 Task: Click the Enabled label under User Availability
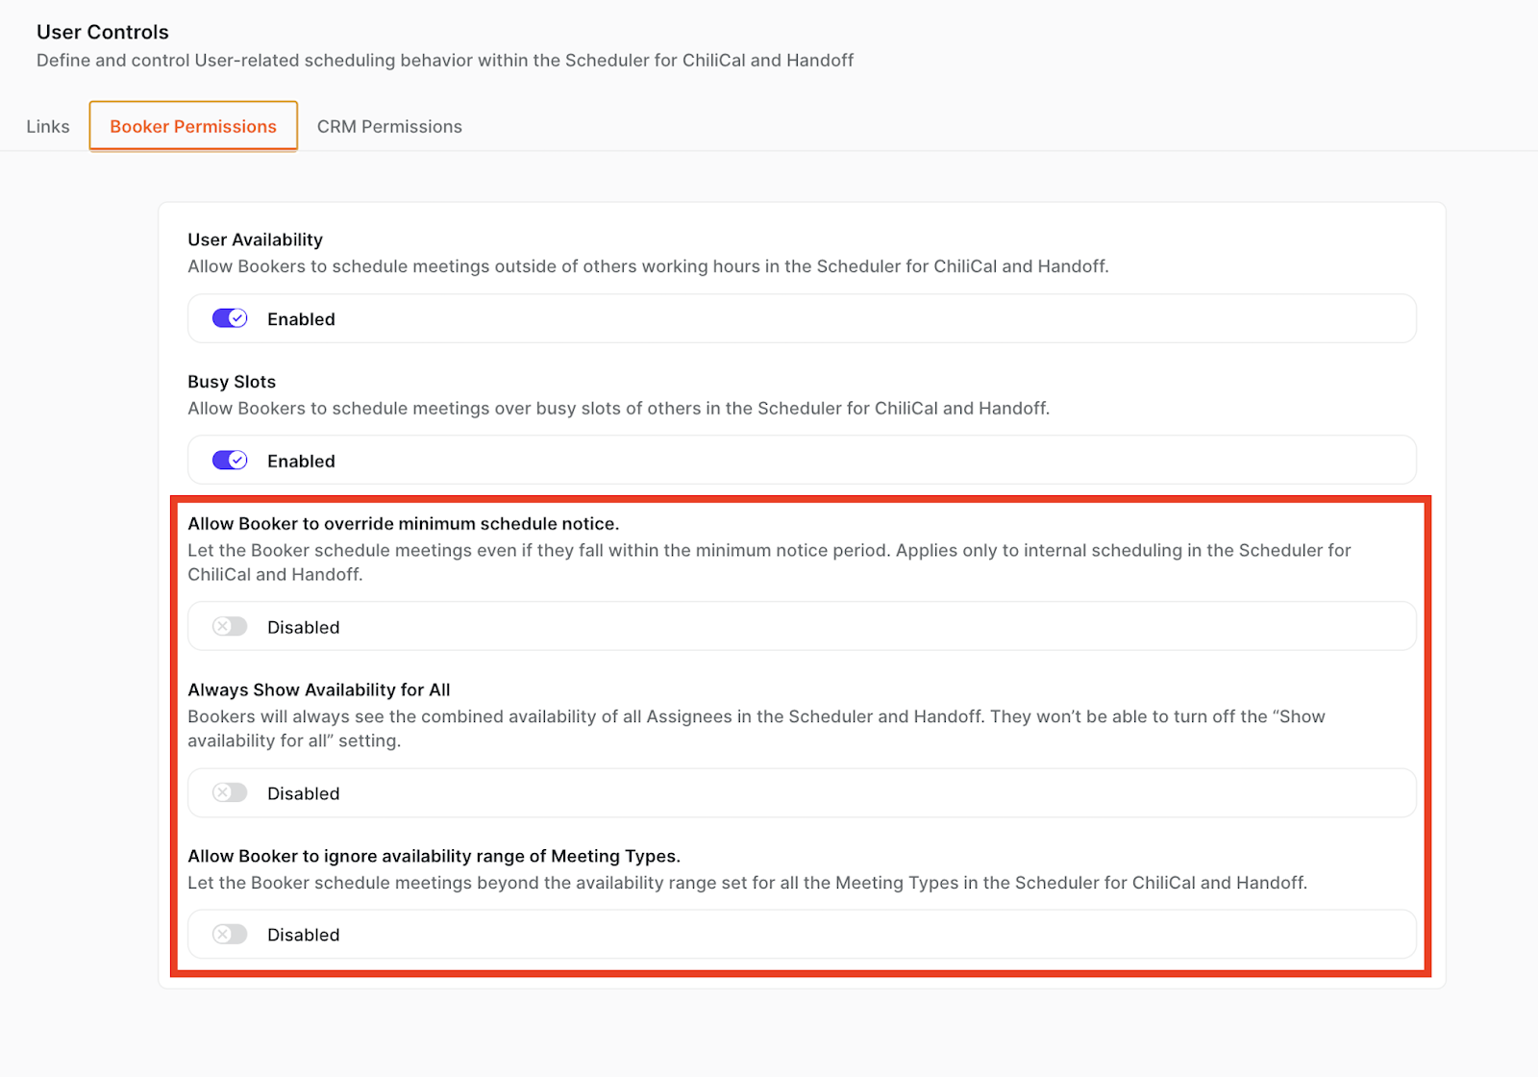coord(301,319)
